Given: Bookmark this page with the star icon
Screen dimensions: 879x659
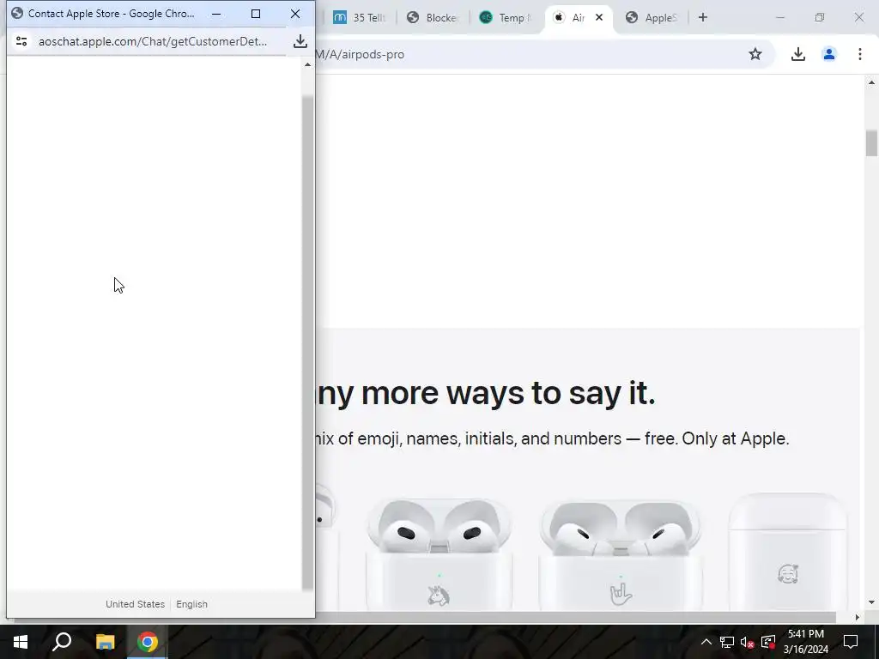Looking at the screenshot, I should [x=755, y=54].
